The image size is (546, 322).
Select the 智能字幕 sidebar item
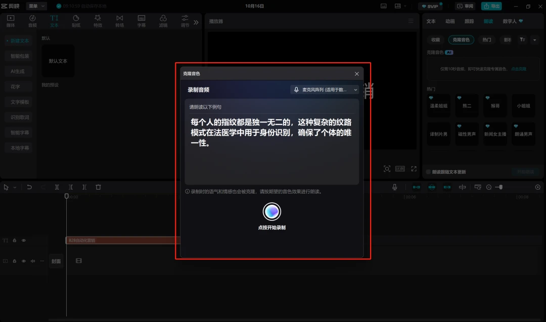click(20, 132)
